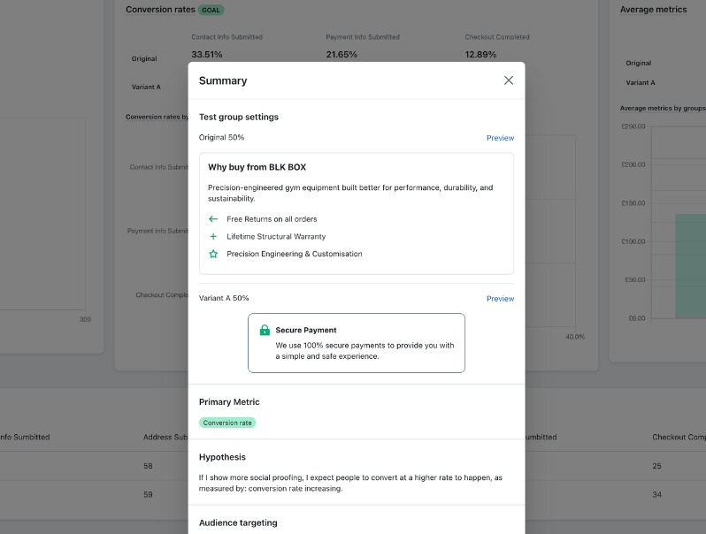This screenshot has height=534, width=706.
Task: Click the Secure Payment card title
Action: pos(306,331)
